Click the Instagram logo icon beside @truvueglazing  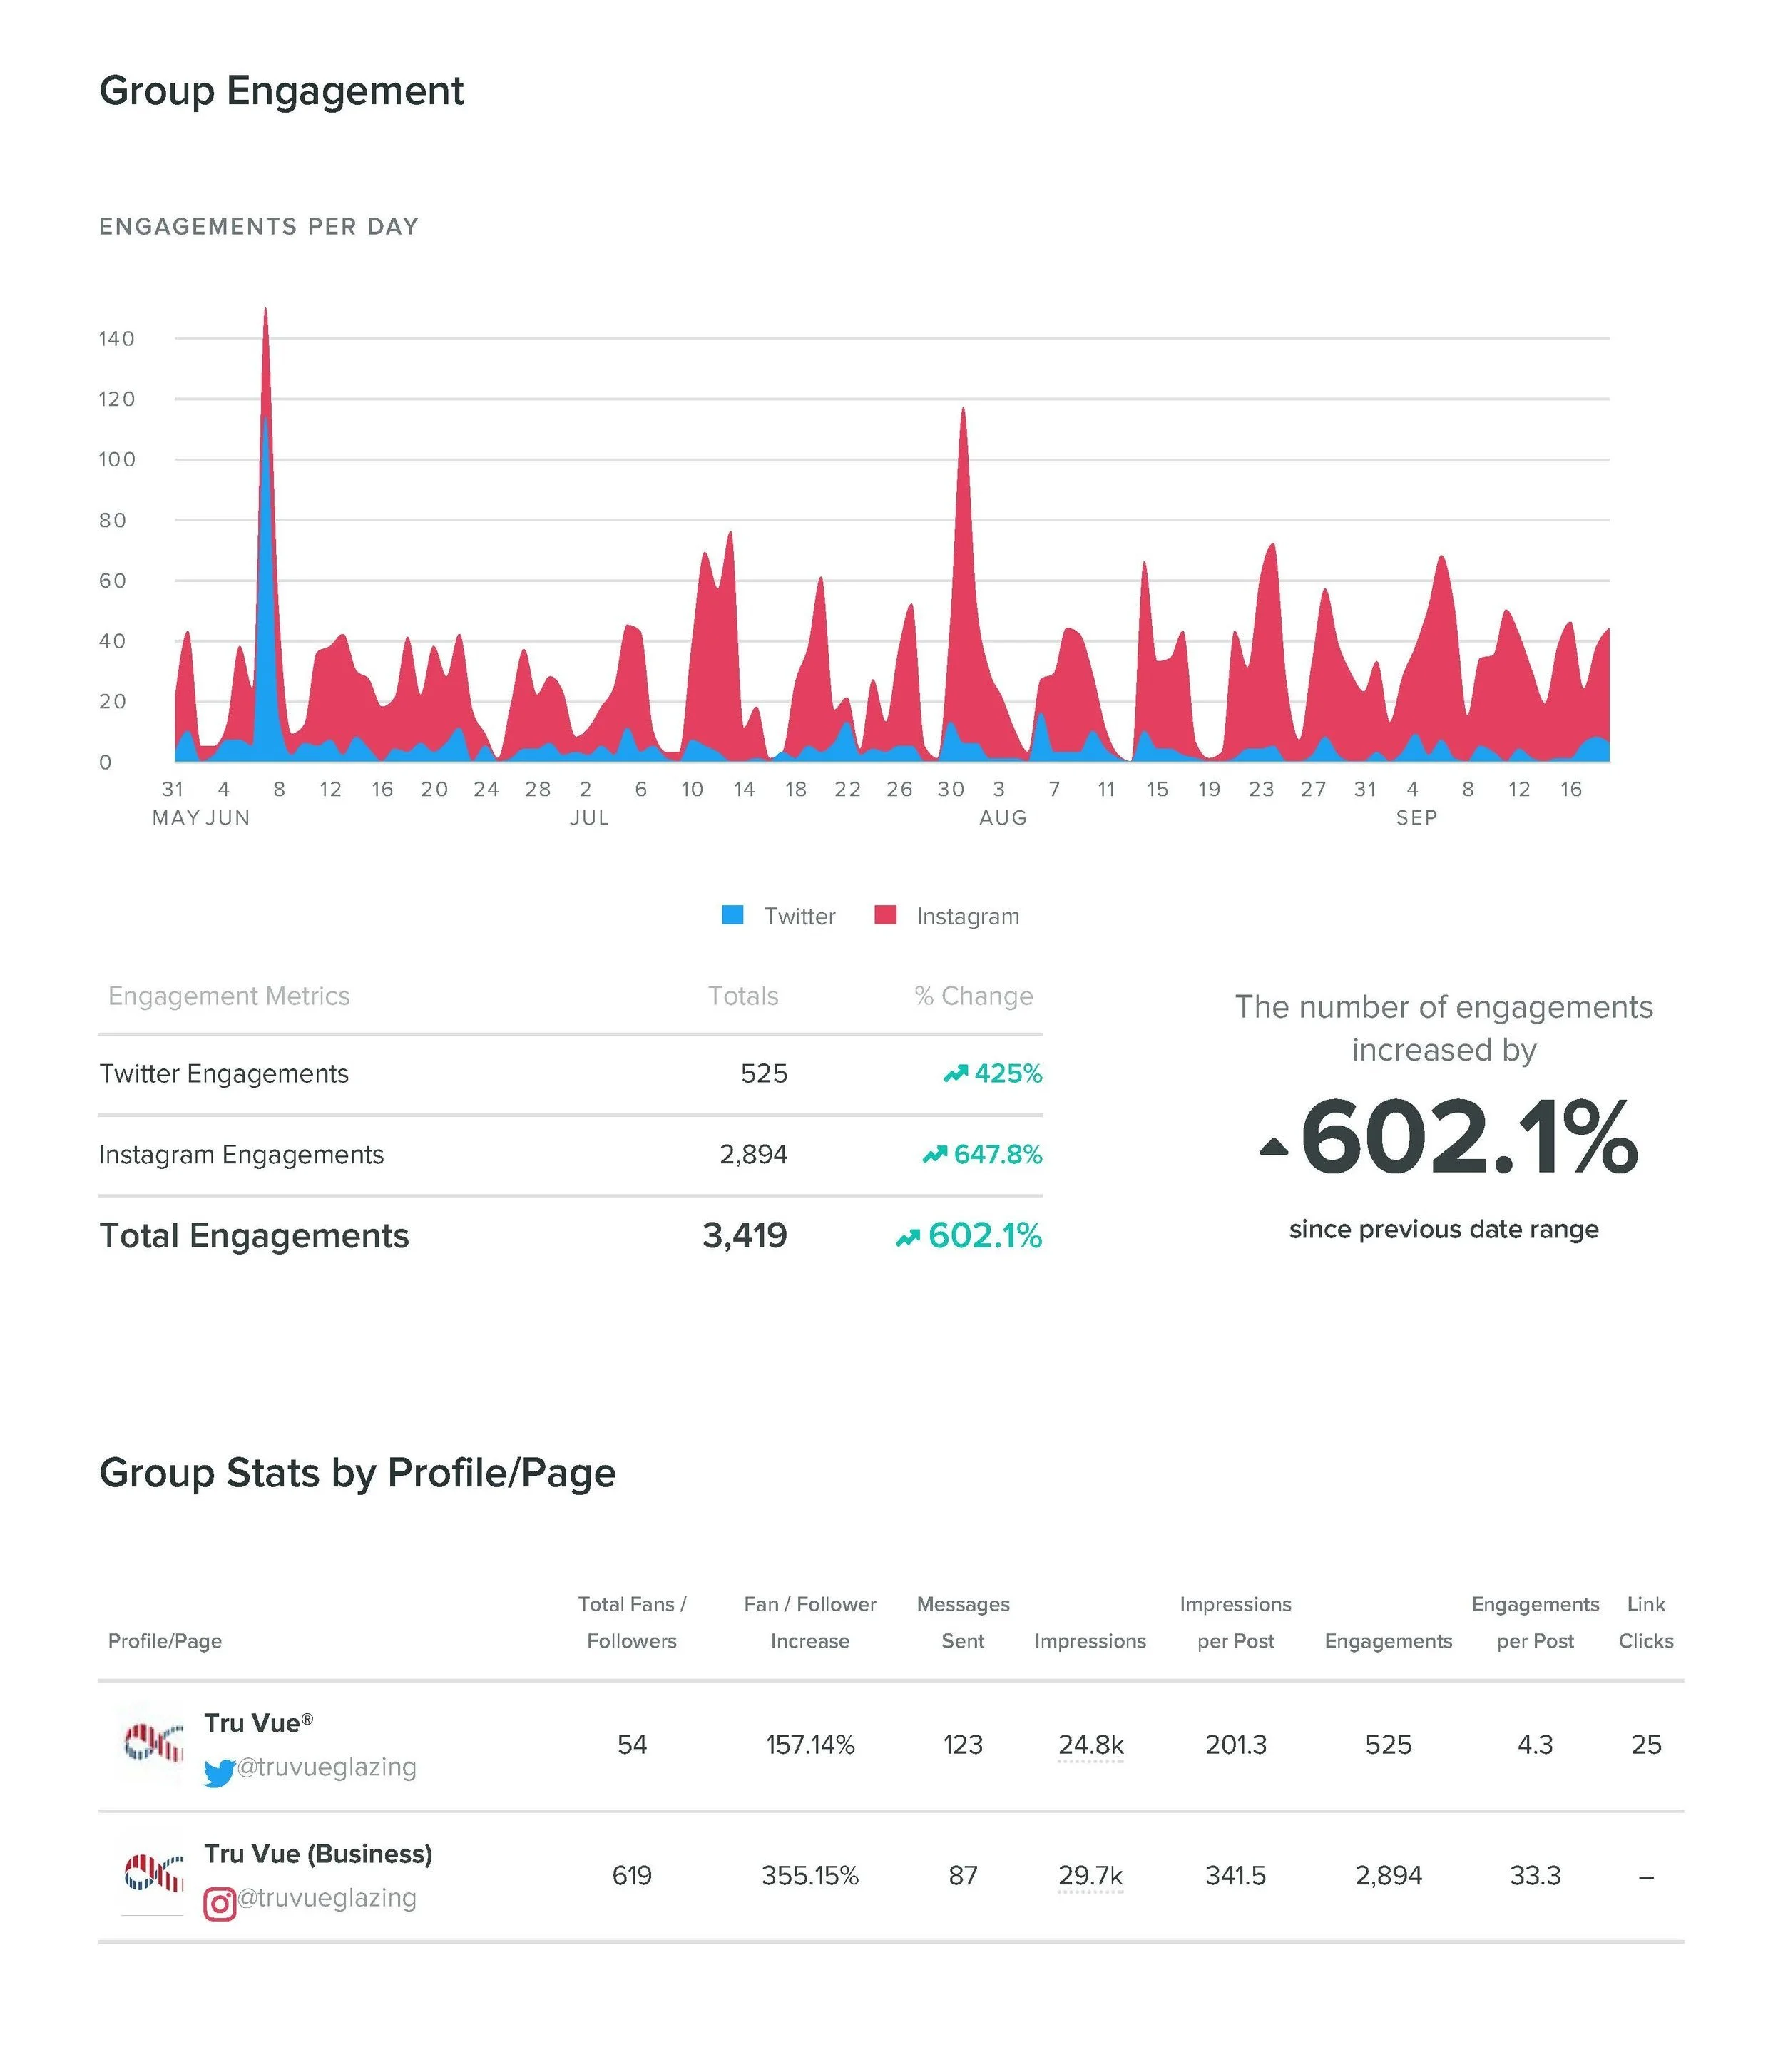[219, 1904]
